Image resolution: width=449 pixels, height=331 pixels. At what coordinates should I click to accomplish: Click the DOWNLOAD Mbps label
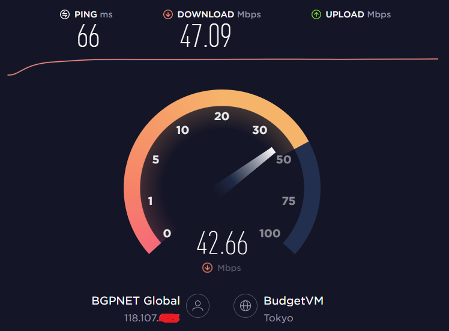219,14
